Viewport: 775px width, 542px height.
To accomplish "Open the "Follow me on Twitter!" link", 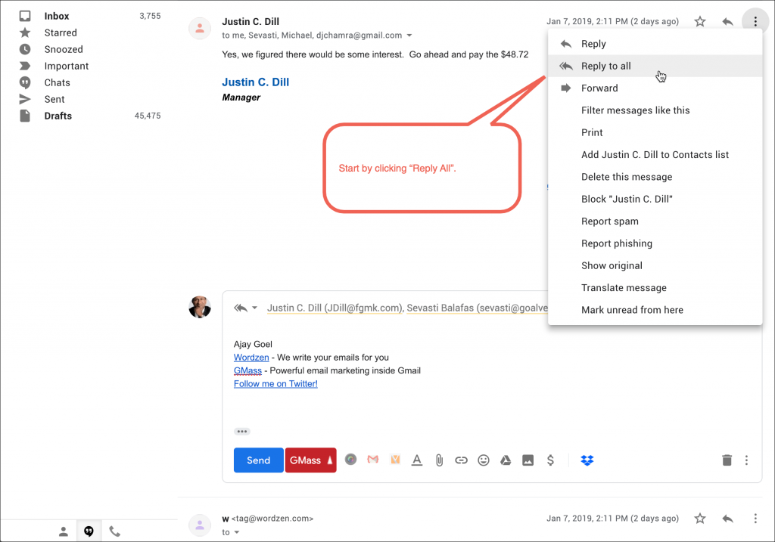I will coord(275,383).
